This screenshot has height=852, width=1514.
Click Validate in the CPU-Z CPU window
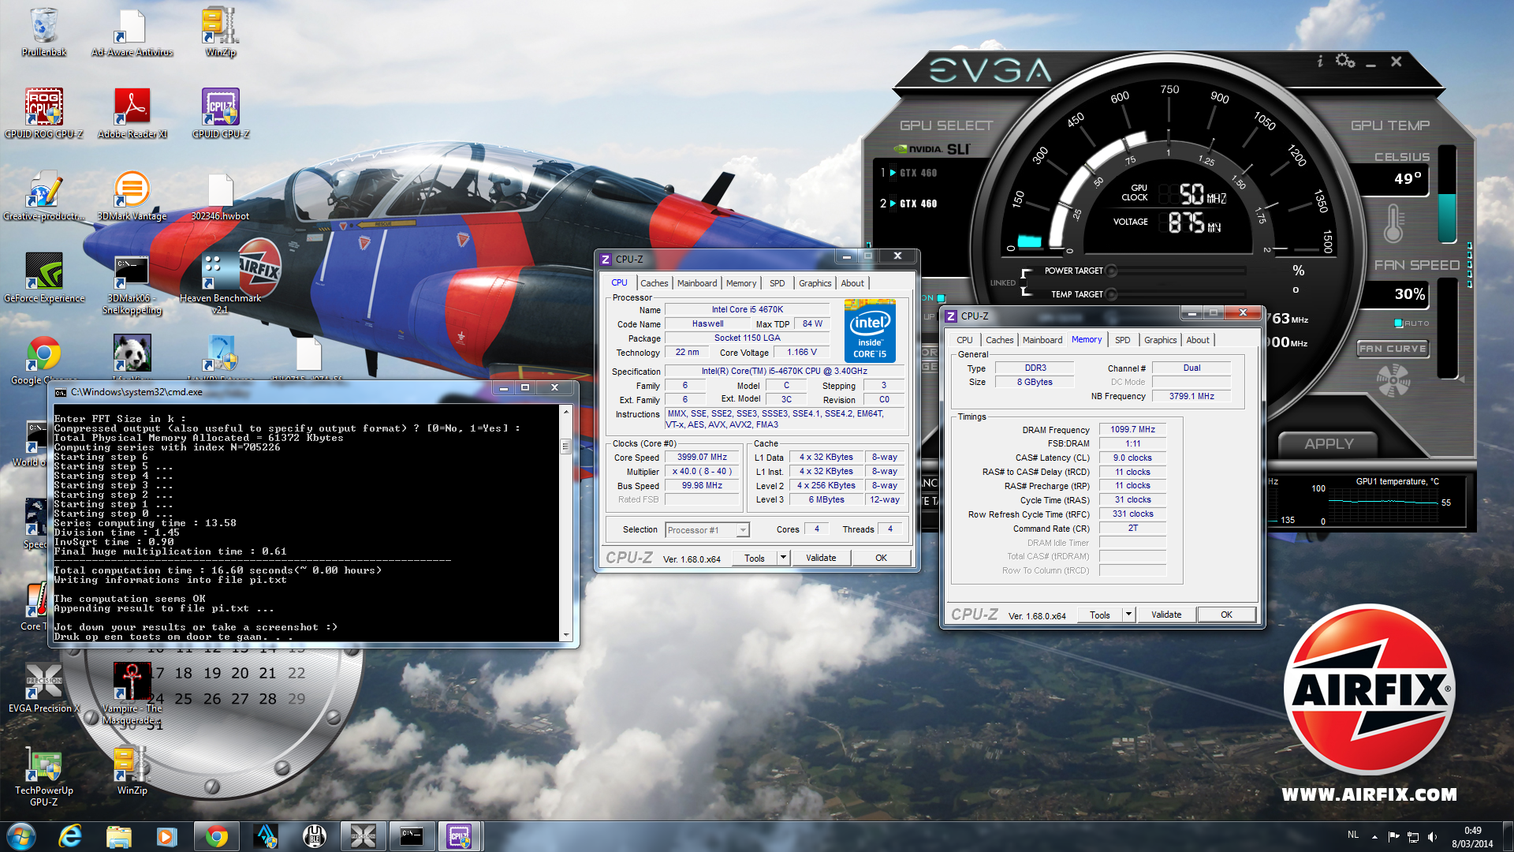point(821,558)
